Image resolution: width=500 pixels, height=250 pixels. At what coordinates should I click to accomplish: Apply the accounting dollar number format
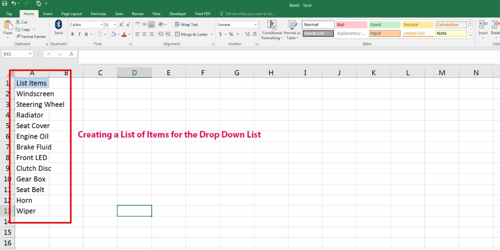220,34
